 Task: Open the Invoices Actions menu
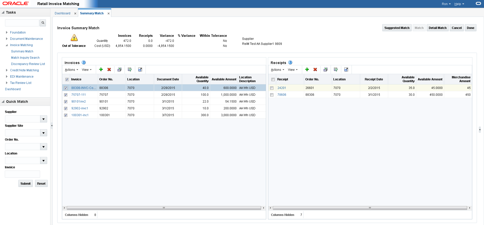tap(71, 70)
